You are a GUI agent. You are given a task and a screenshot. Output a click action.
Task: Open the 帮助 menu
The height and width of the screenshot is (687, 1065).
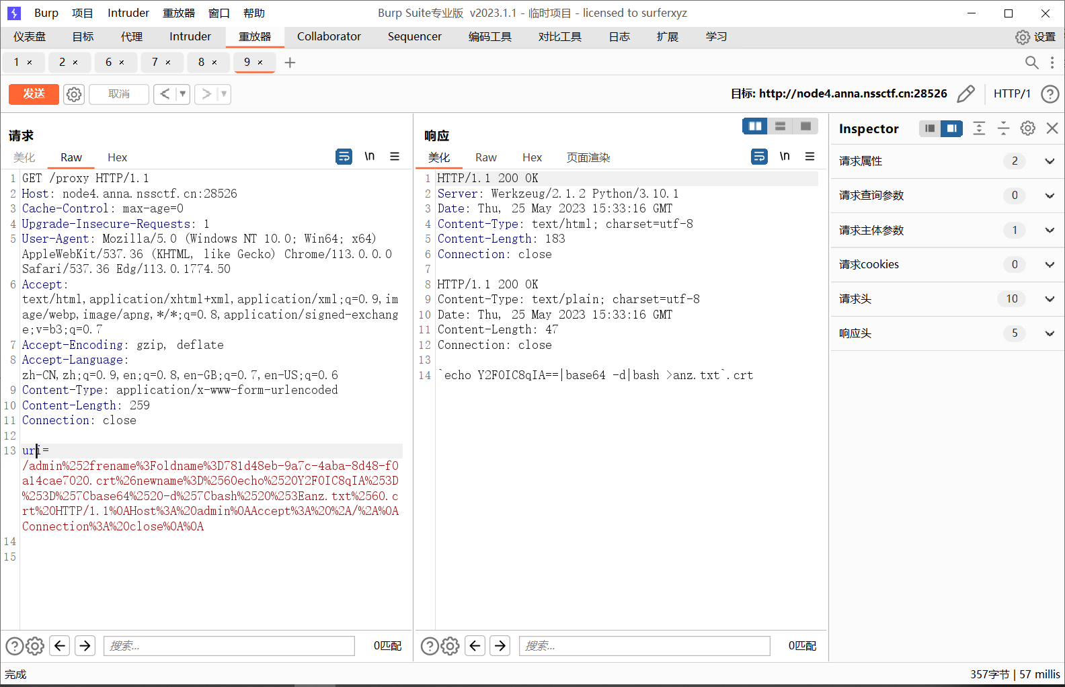click(x=254, y=13)
